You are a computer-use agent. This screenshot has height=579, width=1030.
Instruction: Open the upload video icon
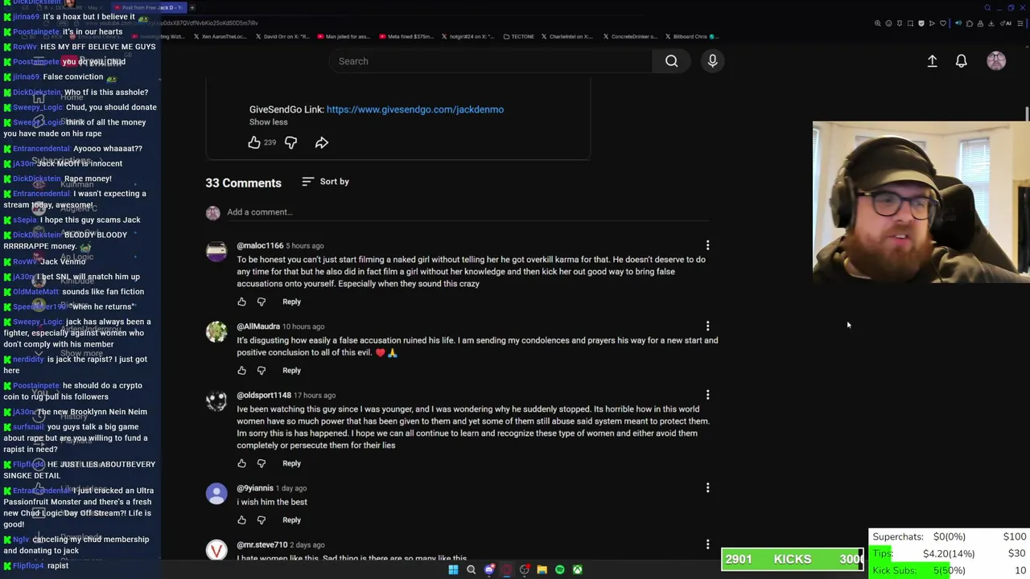[932, 61]
